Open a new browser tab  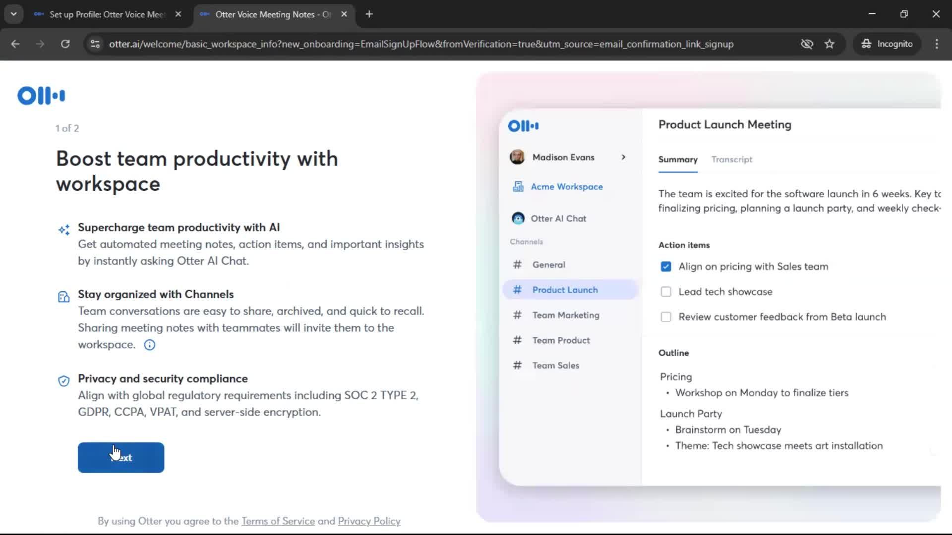point(369,14)
